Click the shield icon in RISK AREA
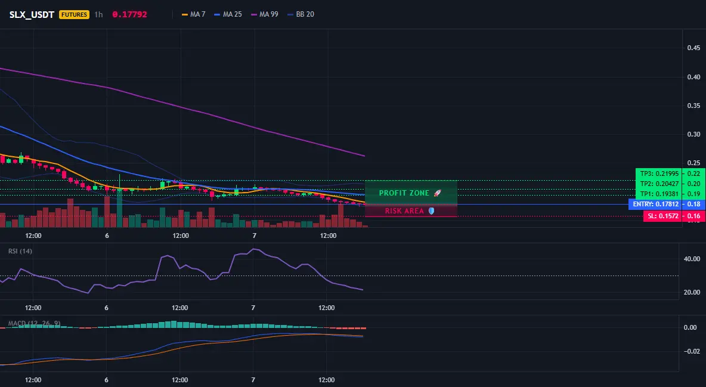The height and width of the screenshot is (387, 706). [x=431, y=211]
